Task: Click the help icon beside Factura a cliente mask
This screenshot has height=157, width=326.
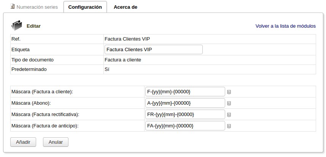Action: (x=229, y=92)
